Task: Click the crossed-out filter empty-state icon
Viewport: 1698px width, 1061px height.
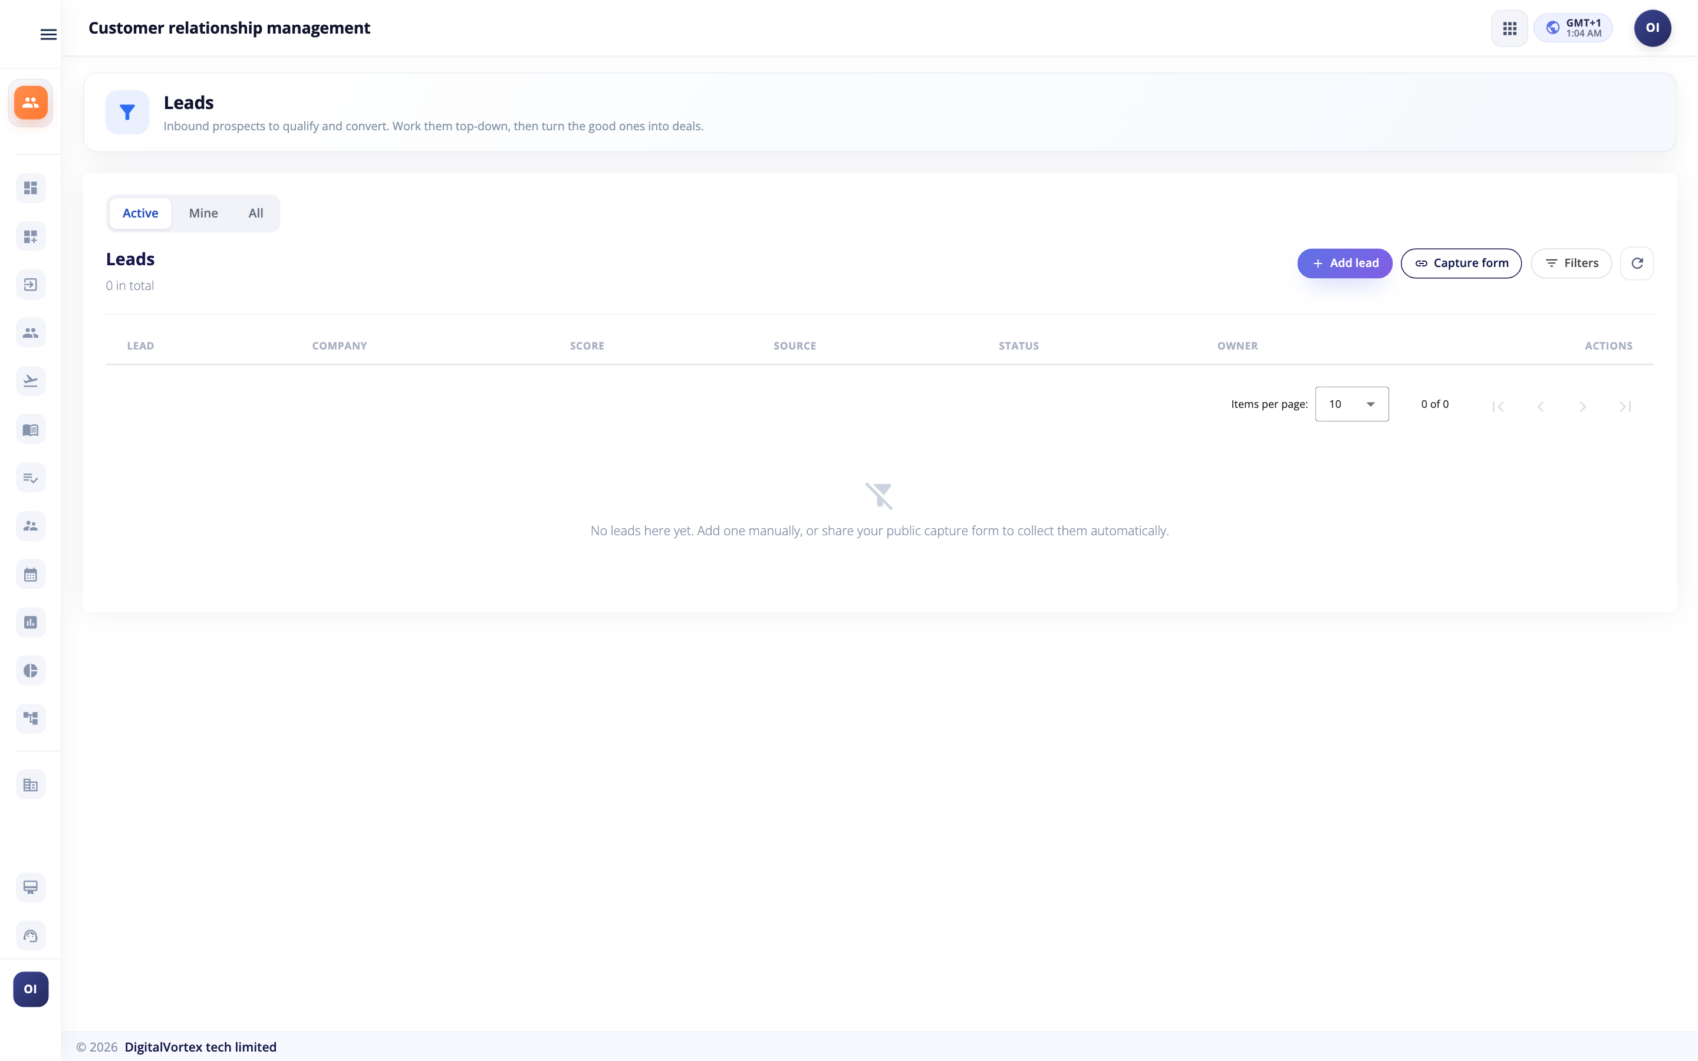Action: [x=879, y=496]
